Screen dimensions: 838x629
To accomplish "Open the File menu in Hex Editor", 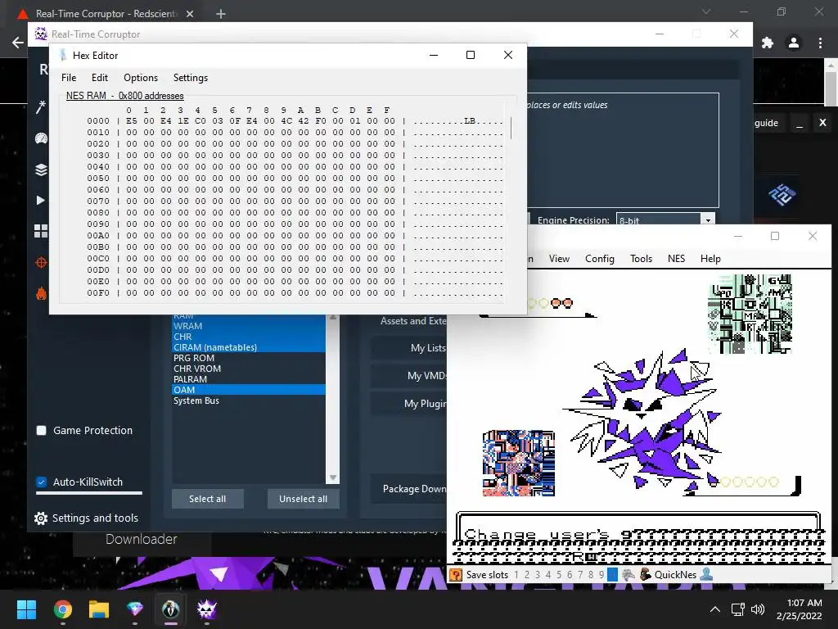I will pyautogui.click(x=69, y=78).
